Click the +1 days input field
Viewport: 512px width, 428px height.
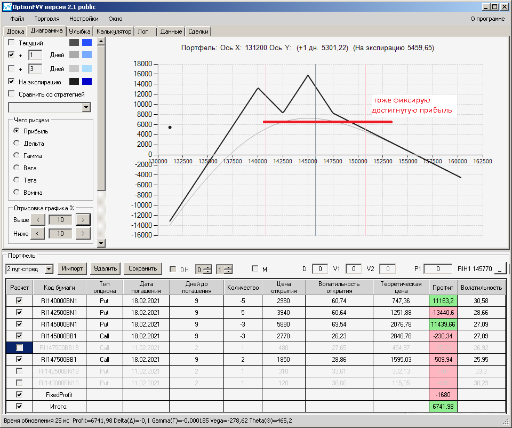(x=35, y=55)
